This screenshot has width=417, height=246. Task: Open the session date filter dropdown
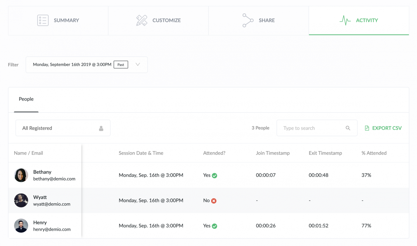(x=87, y=65)
